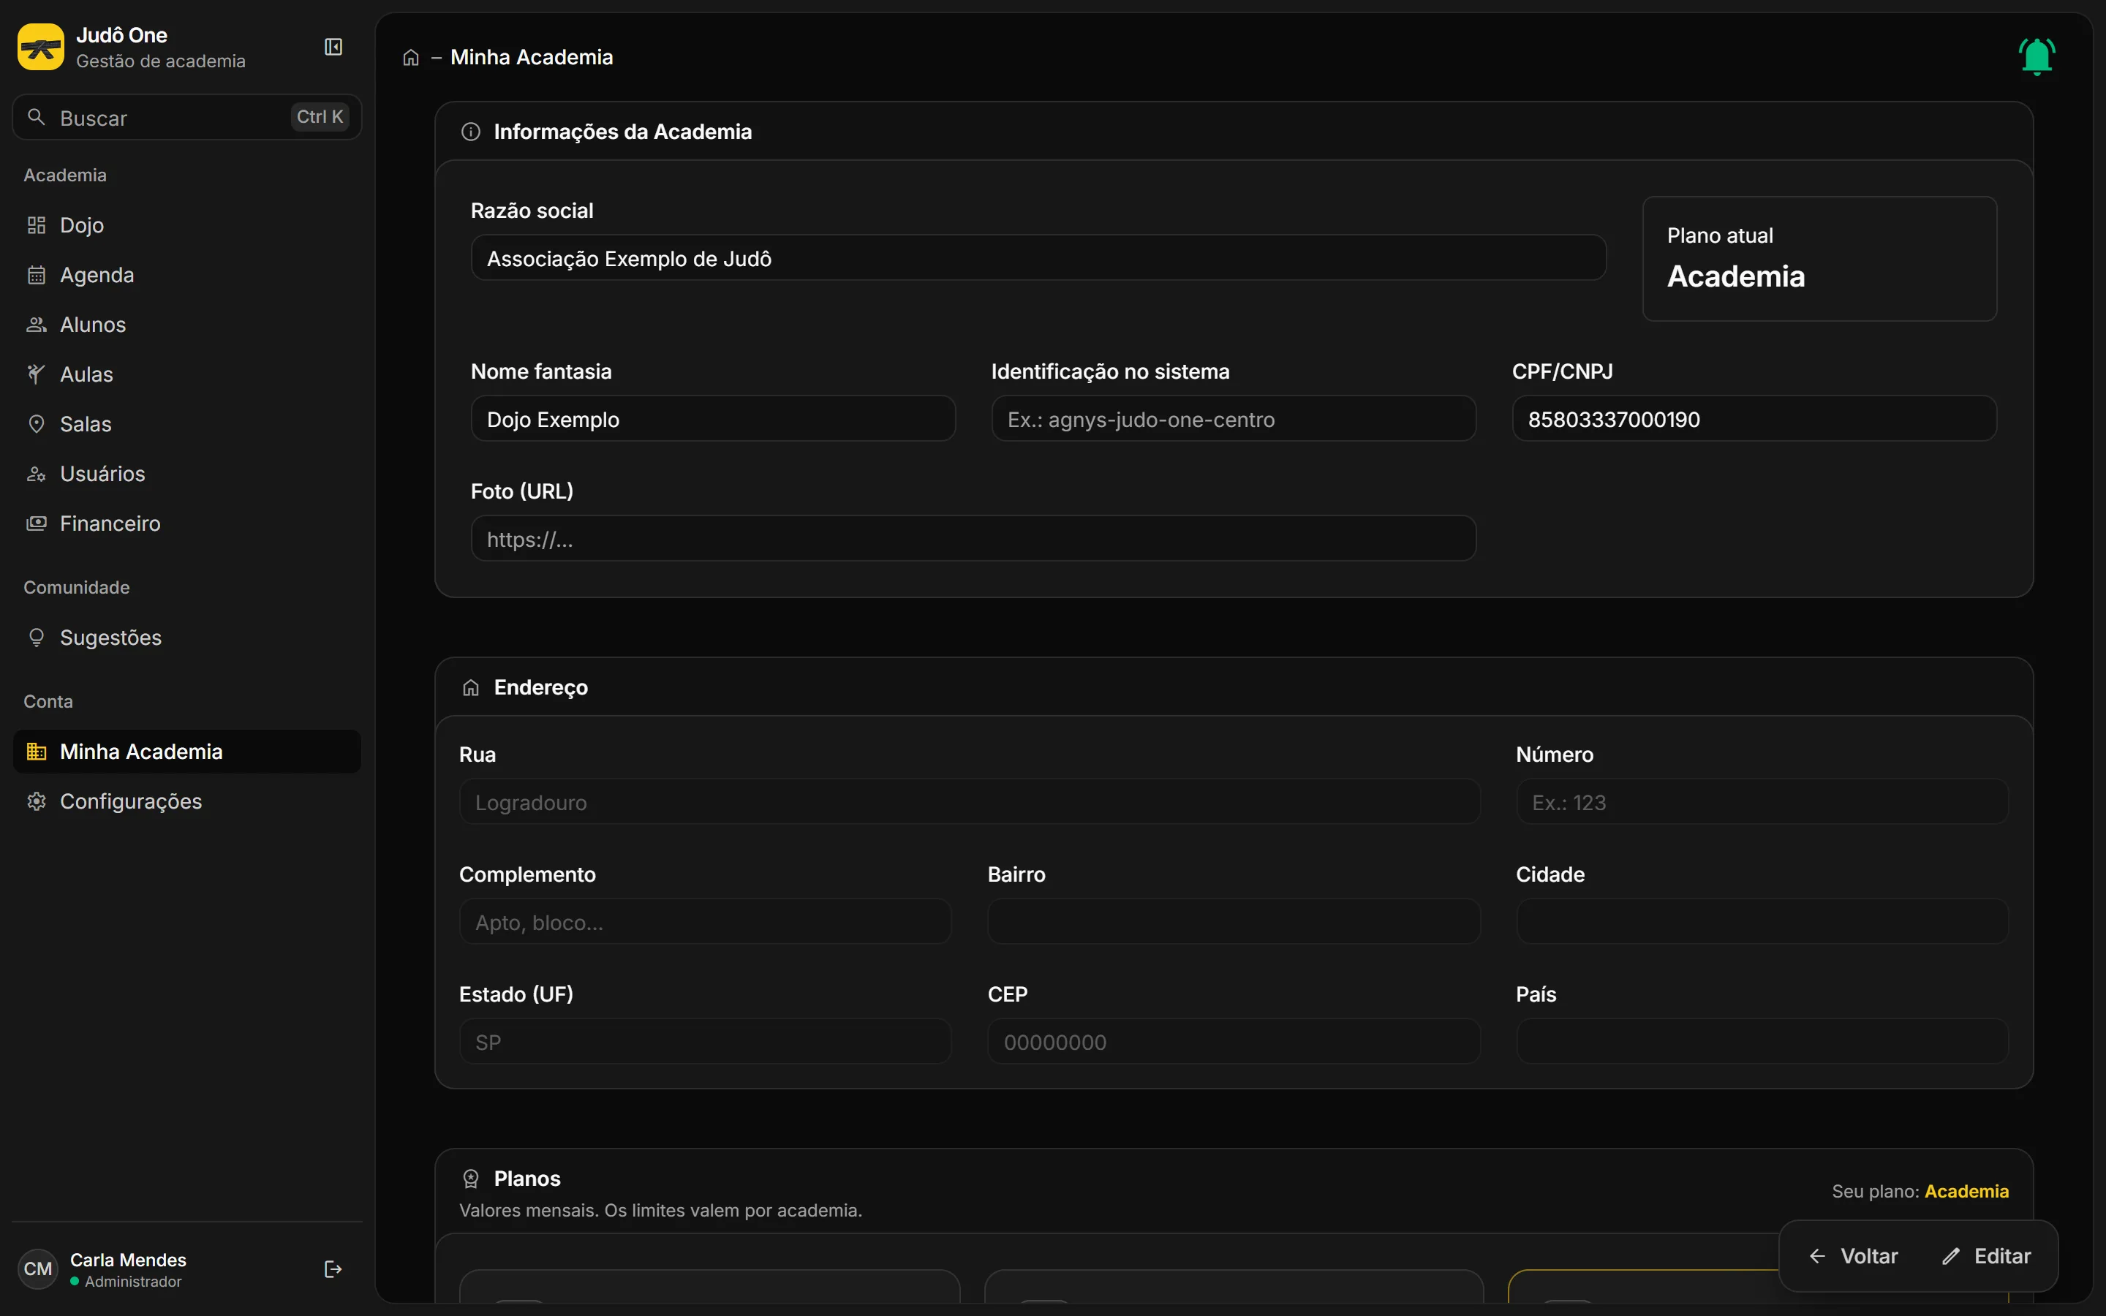The image size is (2106, 1316).
Task: Open the green notifications bell
Action: pyautogui.click(x=2037, y=56)
